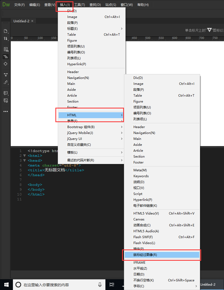Open the 站点(S) menu
Image resolution: width=224 pixels, height=290 pixels.
[x=111, y=5]
